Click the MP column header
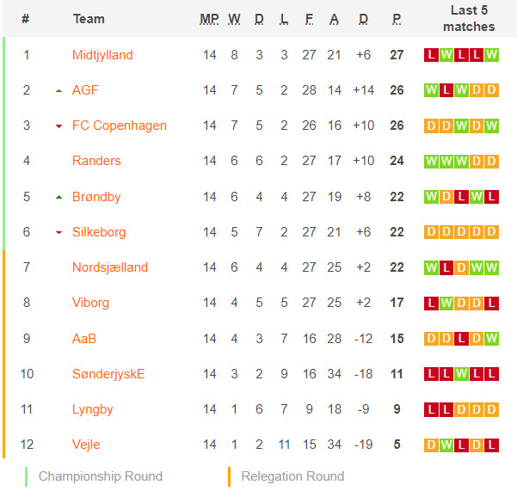Screen dimensions: 517x497 click(209, 19)
